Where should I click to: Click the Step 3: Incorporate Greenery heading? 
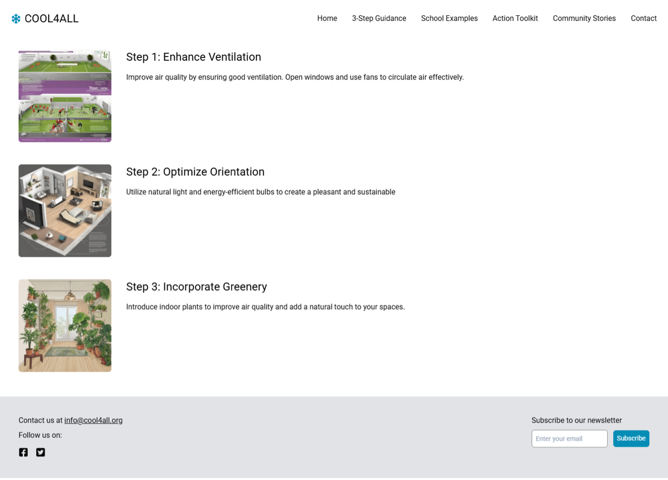[x=196, y=286]
